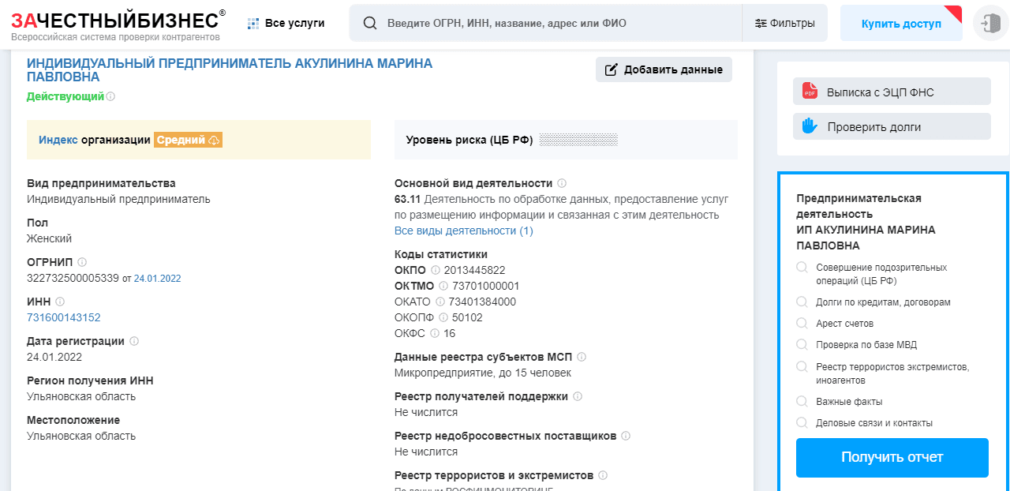Click the magnifier icon in the search bar
Viewport: 1010px width, 491px height.
coord(370,23)
